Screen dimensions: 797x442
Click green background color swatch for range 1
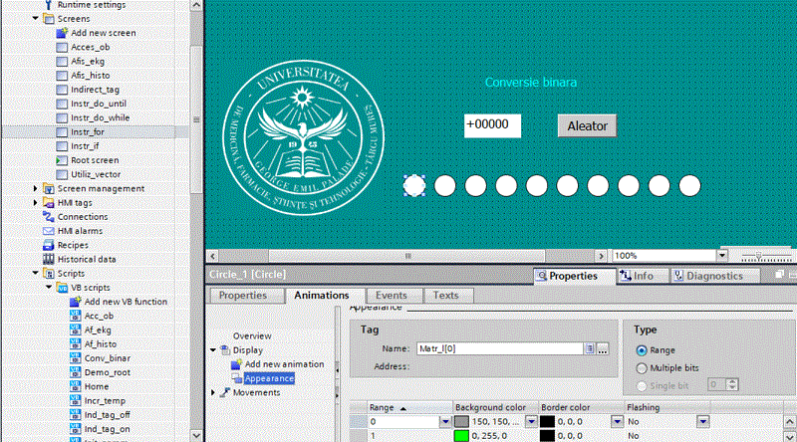(x=461, y=436)
